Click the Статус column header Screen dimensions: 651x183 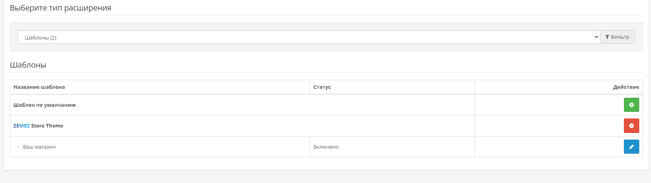coord(322,87)
